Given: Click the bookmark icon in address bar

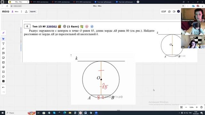Looking at the screenshot, I should (x=183, y=6).
